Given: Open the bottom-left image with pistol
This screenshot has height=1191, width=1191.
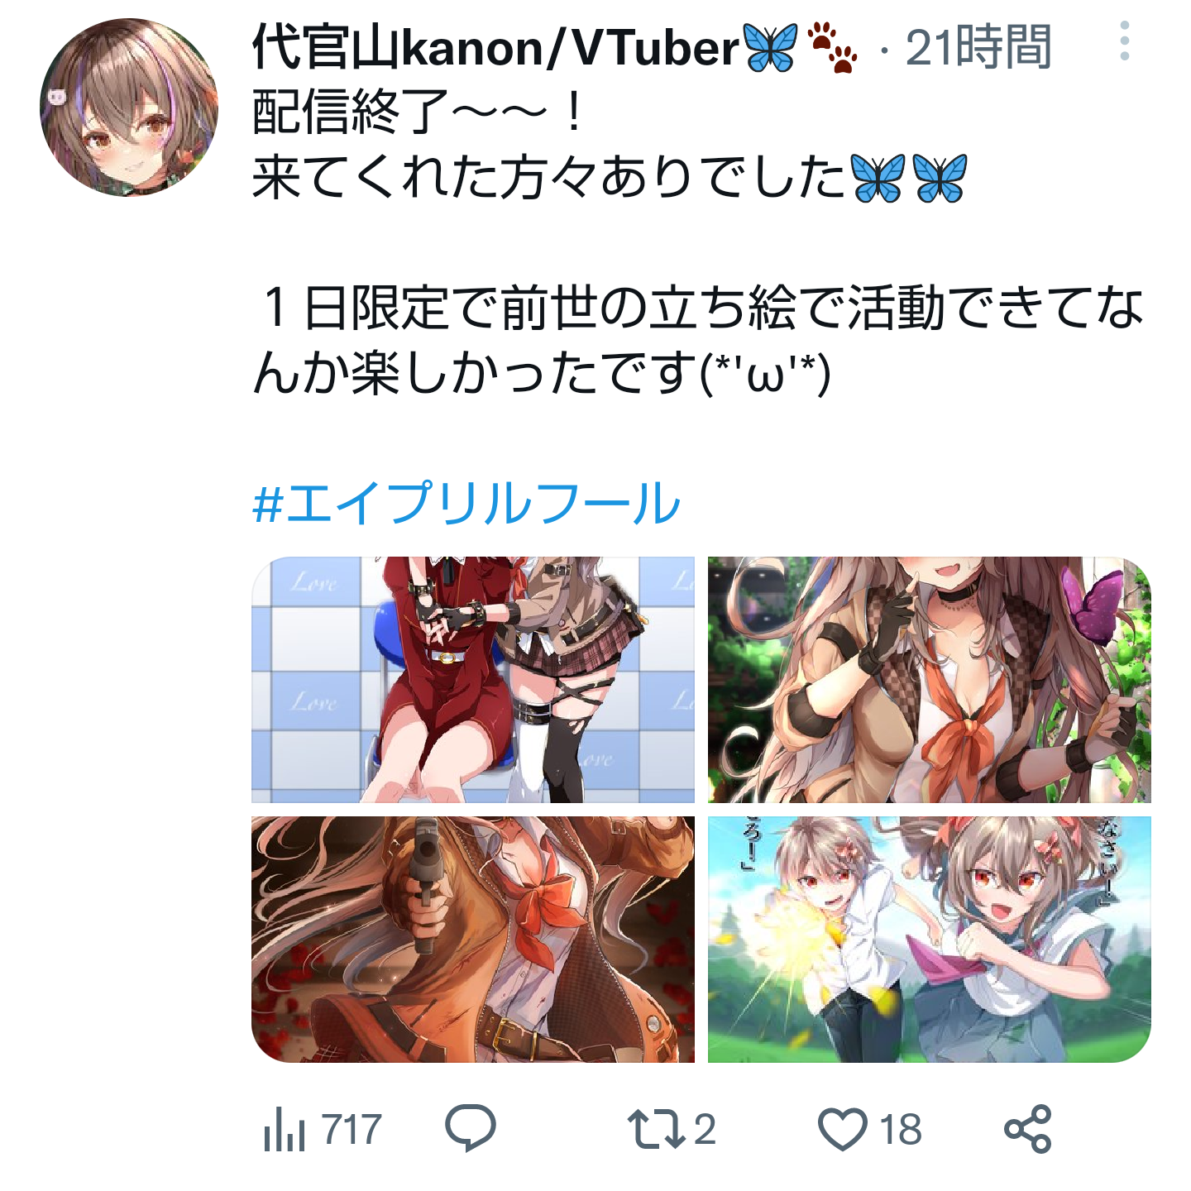Looking at the screenshot, I should coord(473,940).
